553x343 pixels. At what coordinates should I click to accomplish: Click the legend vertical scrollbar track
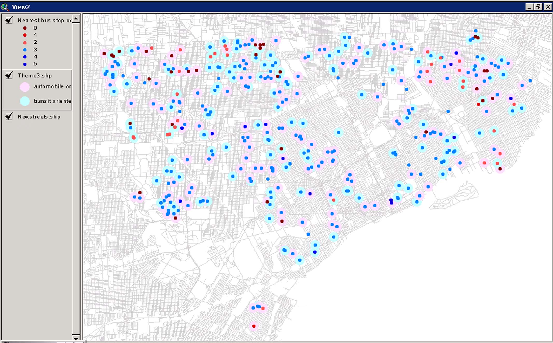click(x=76, y=182)
